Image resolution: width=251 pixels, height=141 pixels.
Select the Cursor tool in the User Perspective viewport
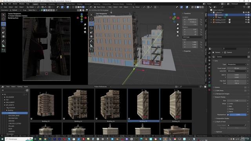click(91, 19)
